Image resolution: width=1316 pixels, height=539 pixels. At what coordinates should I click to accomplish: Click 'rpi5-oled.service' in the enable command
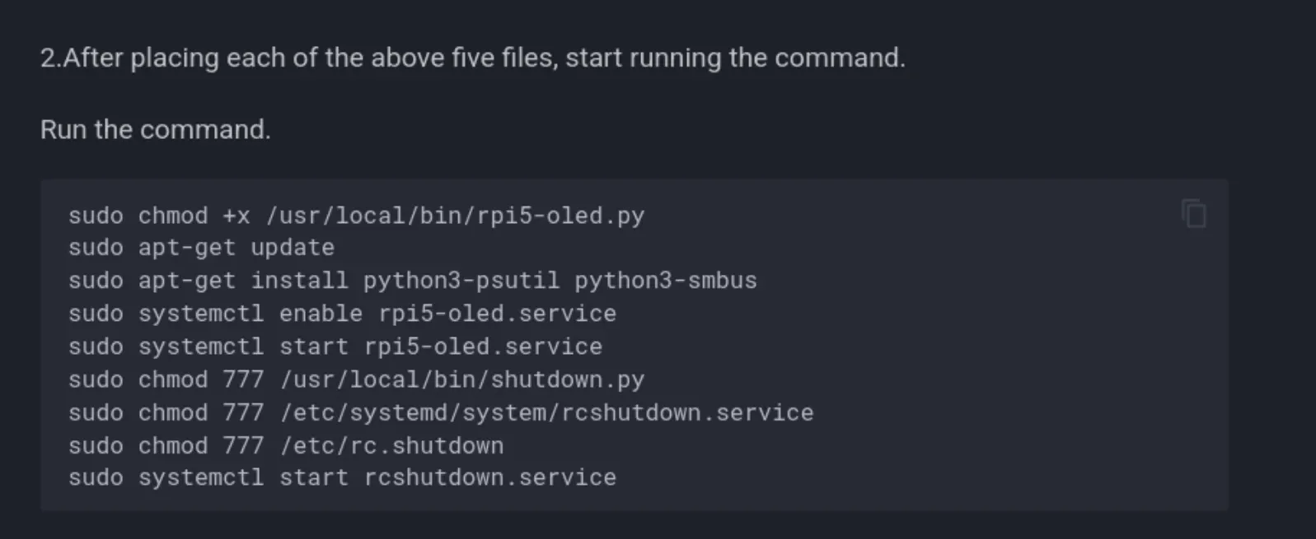pyautogui.click(x=497, y=314)
